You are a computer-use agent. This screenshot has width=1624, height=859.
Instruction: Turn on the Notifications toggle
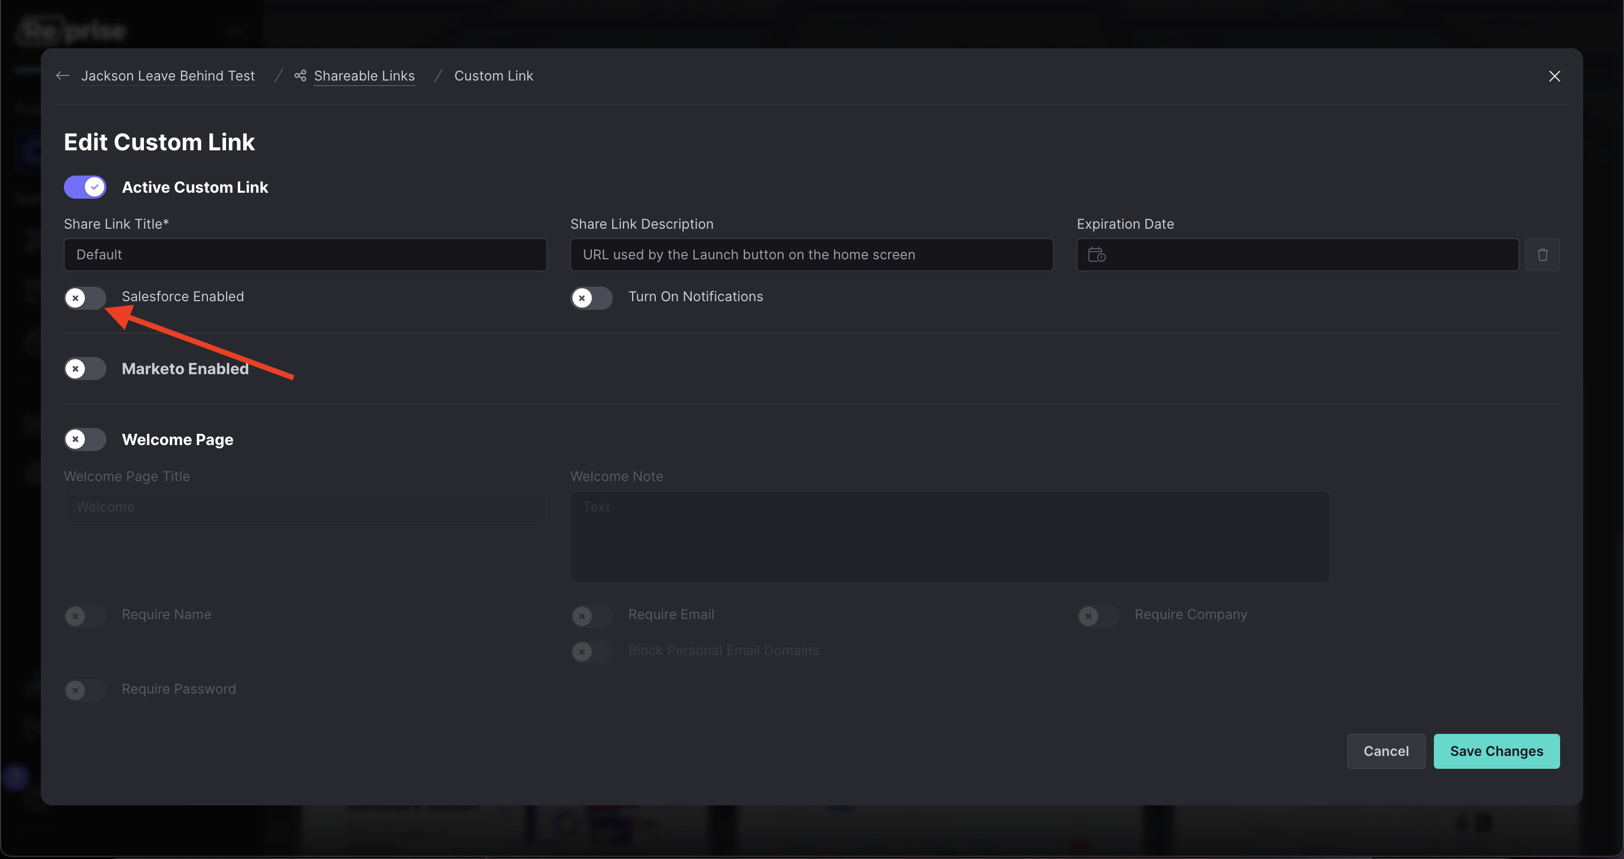[591, 297]
